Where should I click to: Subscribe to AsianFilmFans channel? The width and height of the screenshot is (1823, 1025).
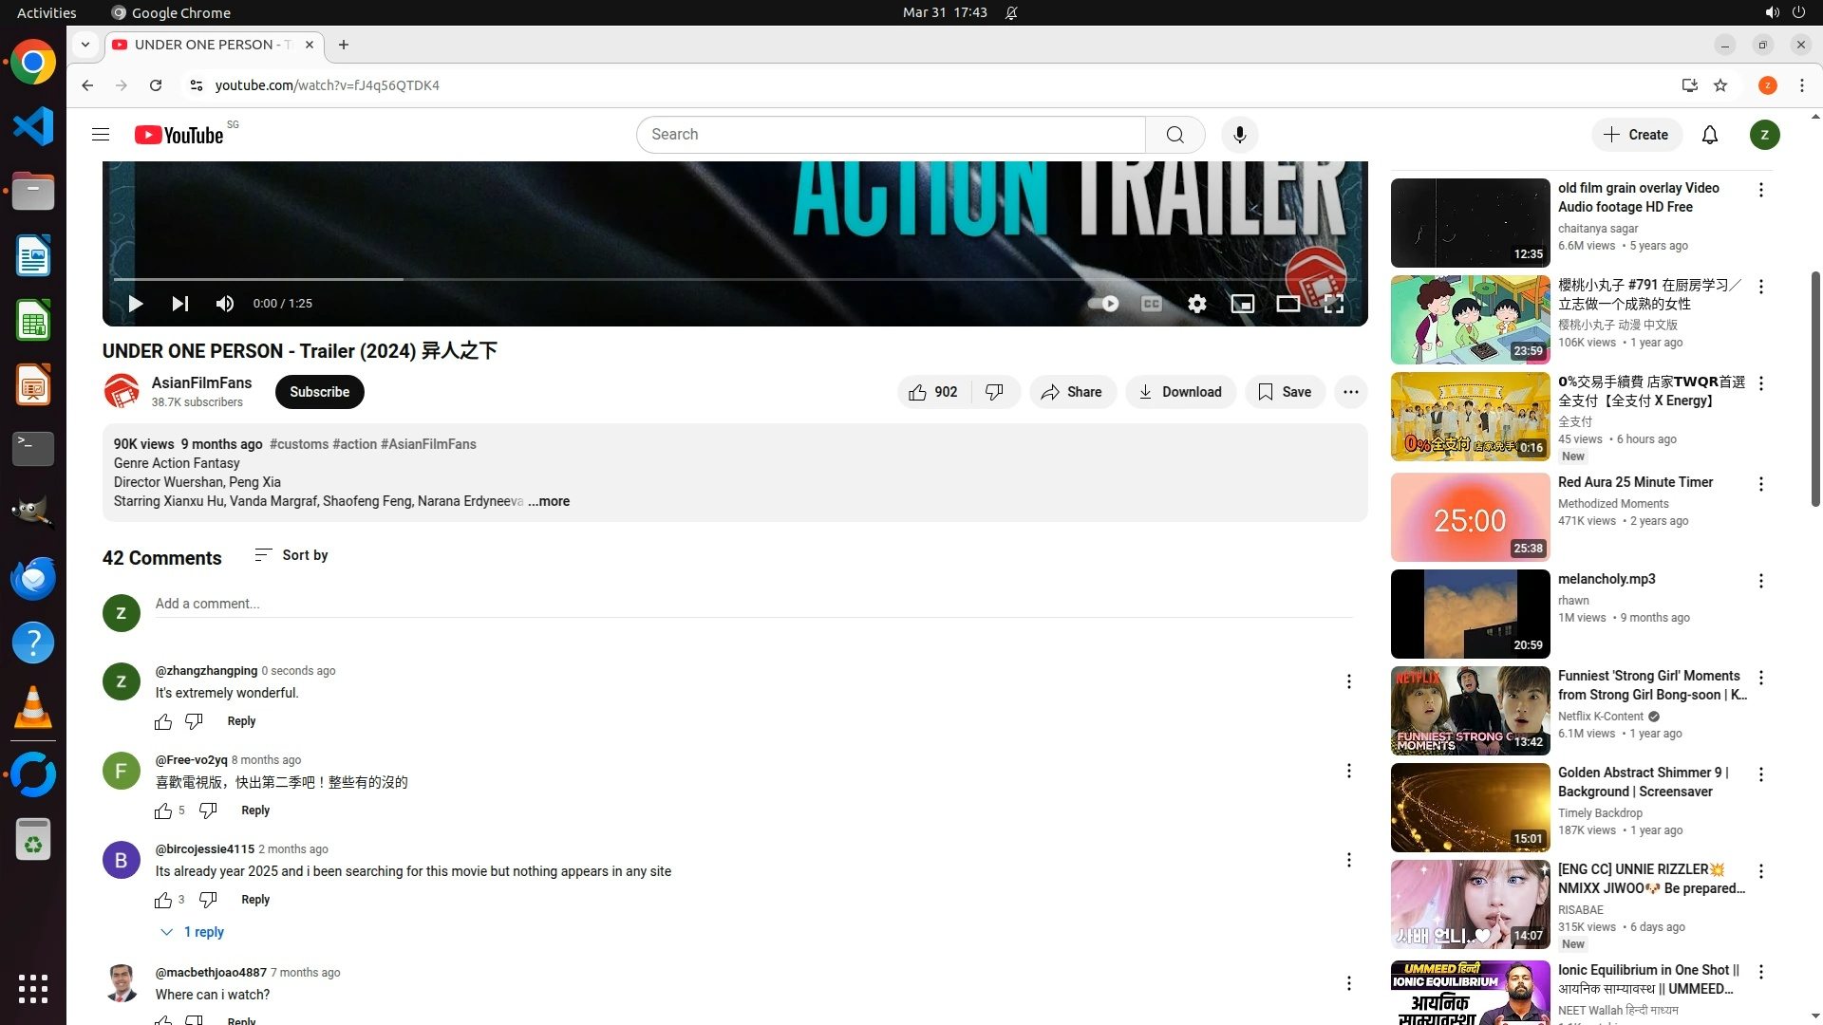coord(319,392)
